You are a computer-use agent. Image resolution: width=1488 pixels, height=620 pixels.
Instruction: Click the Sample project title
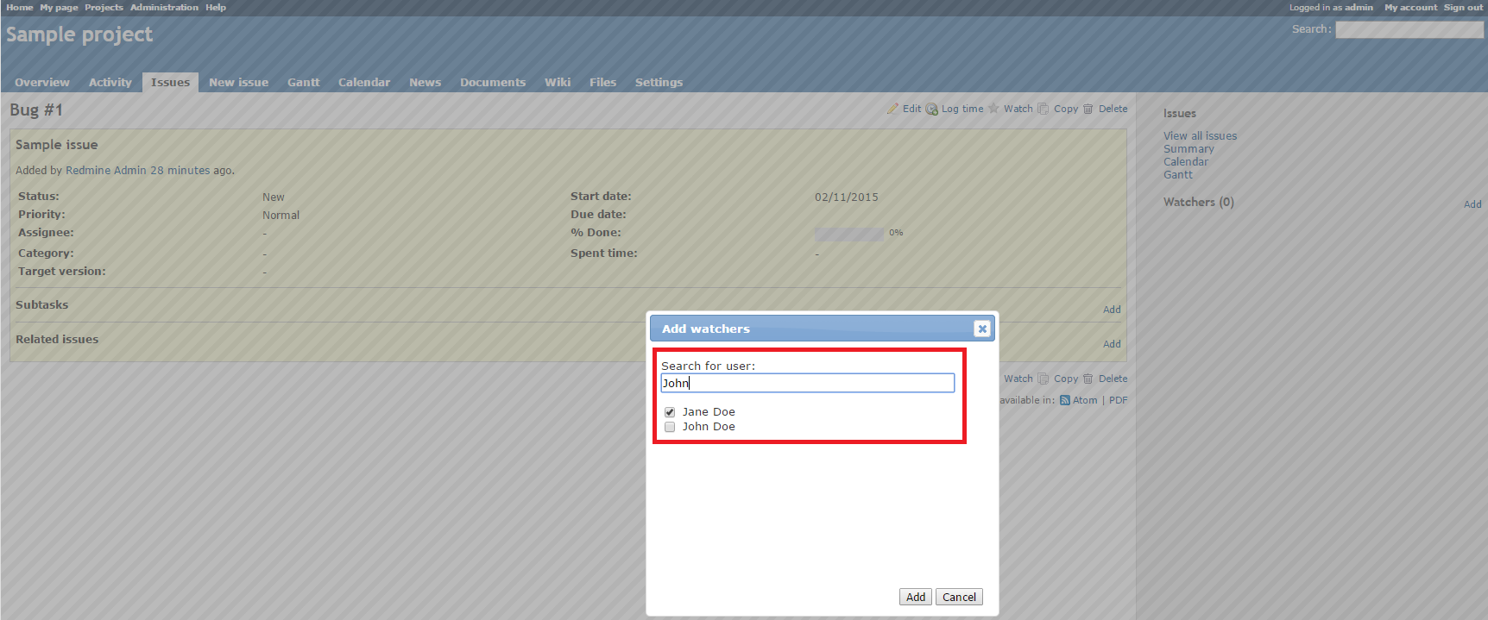click(x=79, y=34)
